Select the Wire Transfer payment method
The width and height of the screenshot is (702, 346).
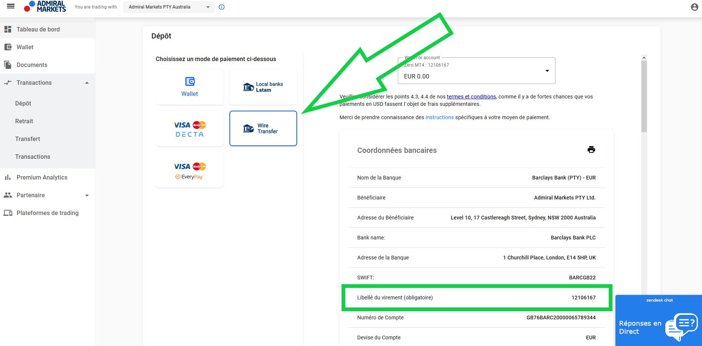pos(263,128)
